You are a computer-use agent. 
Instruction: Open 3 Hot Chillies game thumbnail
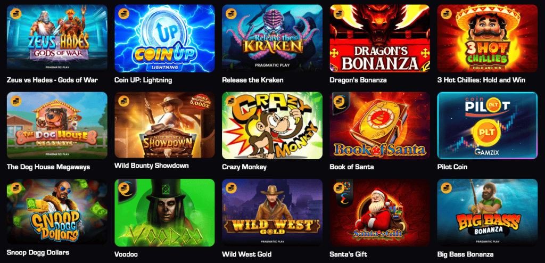pos(488,38)
